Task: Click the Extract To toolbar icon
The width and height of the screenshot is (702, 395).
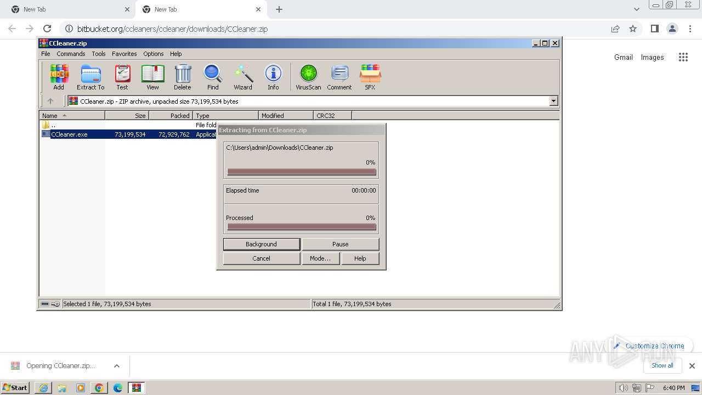Action: (90, 77)
